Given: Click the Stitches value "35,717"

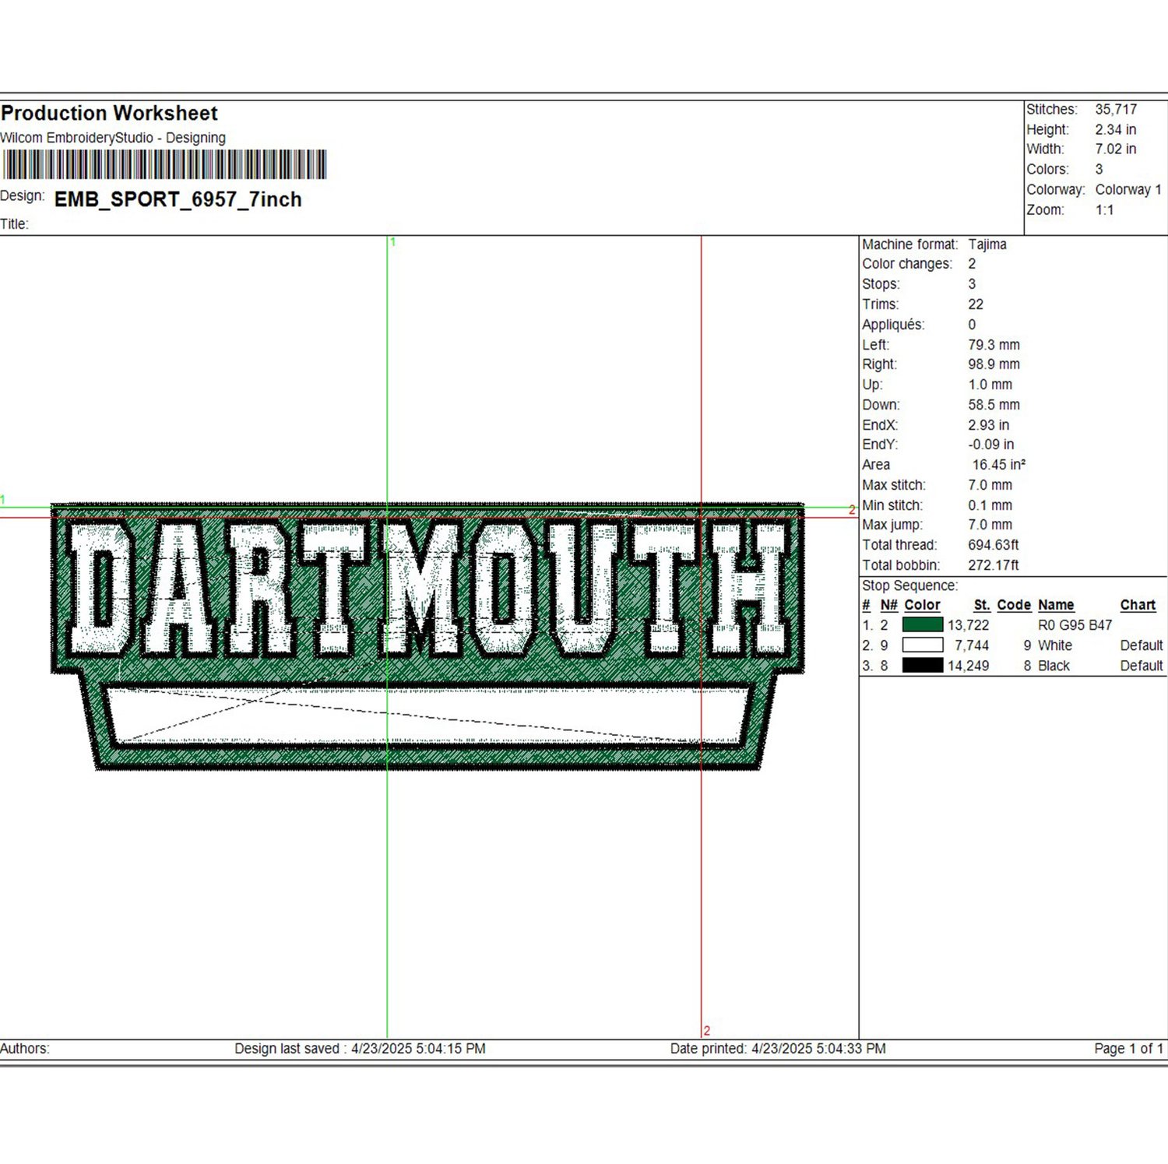Looking at the screenshot, I should pos(1116,109).
